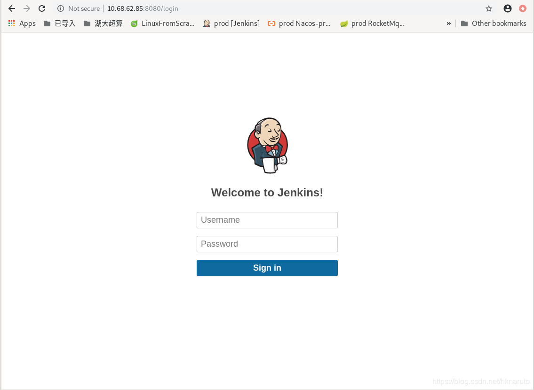Open the Apps grid shortcut
Screen dimensions: 534x390
(x=22, y=23)
